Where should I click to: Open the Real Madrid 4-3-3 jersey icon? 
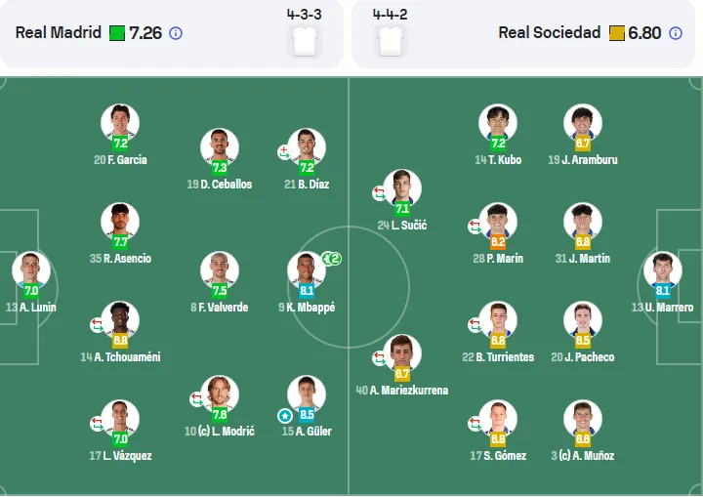[306, 41]
